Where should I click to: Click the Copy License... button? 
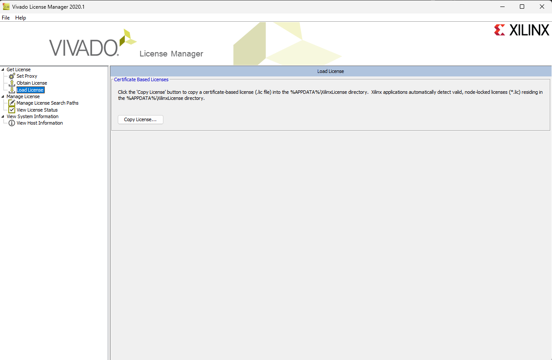point(140,119)
